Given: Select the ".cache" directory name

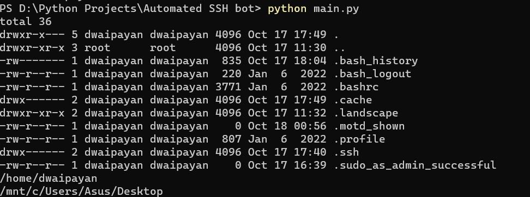Looking at the screenshot, I should coord(353,100).
